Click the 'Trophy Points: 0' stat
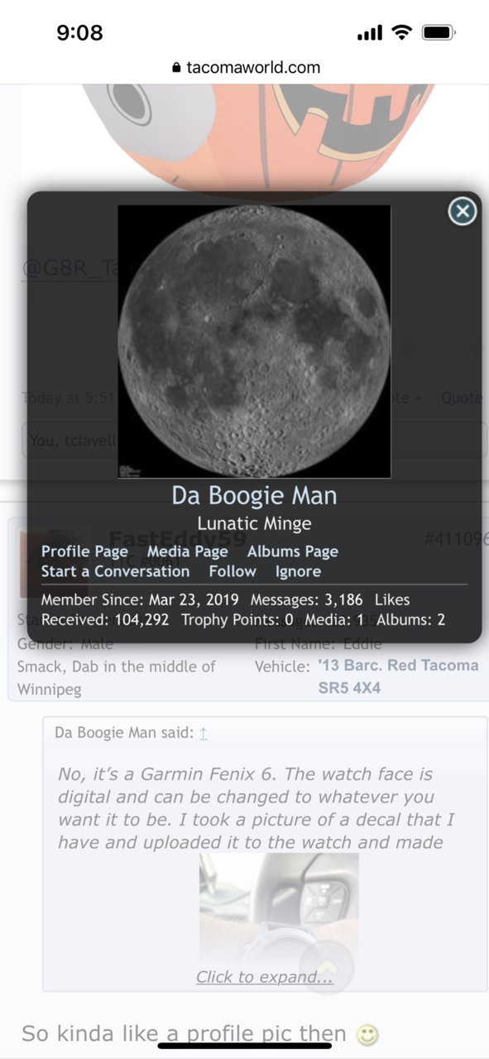This screenshot has width=489, height=1059. tap(237, 619)
